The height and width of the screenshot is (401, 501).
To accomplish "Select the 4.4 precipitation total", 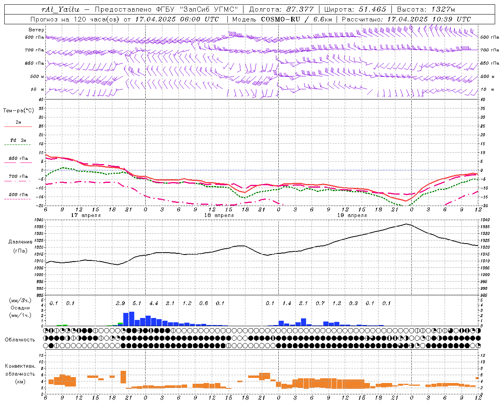I will click(154, 303).
